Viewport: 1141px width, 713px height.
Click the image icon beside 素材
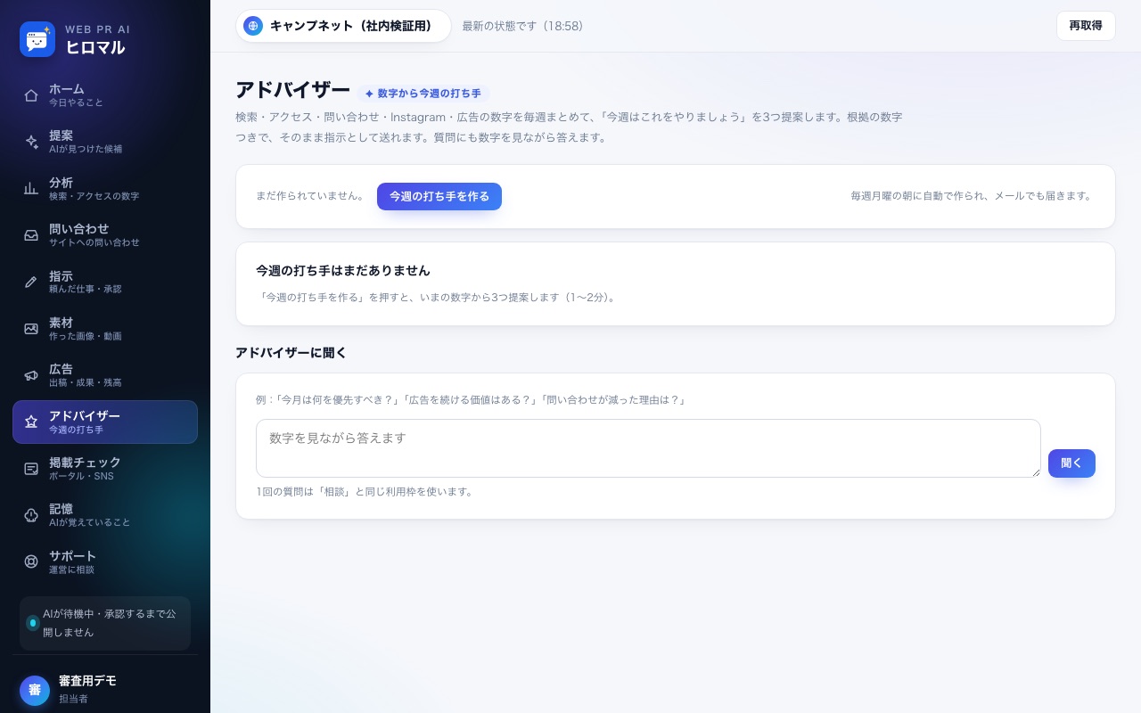point(31,328)
